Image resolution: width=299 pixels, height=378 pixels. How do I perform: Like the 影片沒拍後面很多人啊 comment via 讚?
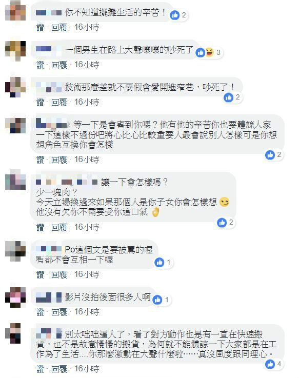pos(41,312)
